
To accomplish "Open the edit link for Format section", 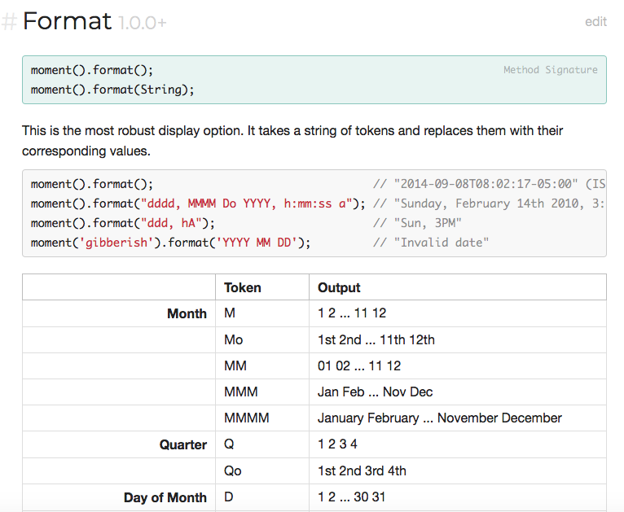I will coord(595,22).
